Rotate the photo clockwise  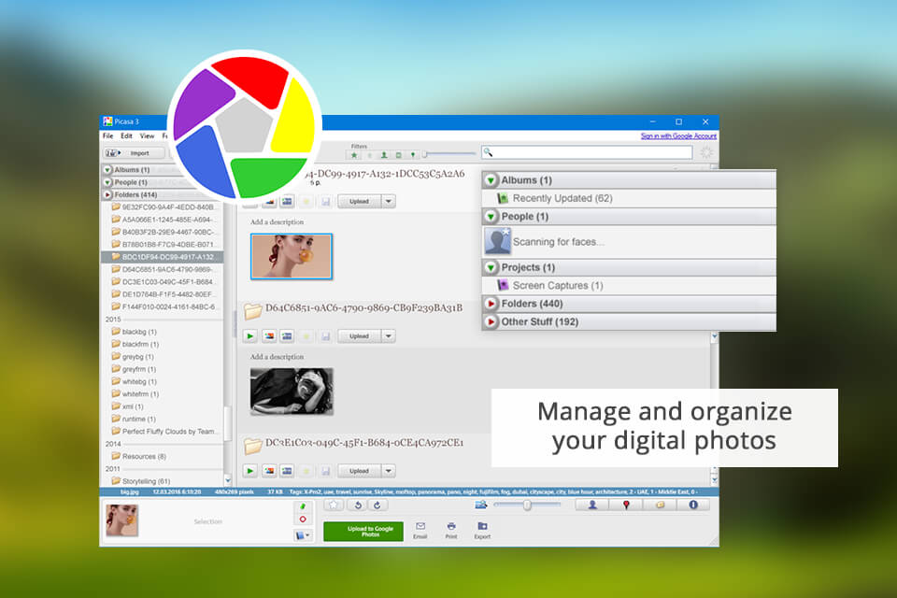pos(377,505)
